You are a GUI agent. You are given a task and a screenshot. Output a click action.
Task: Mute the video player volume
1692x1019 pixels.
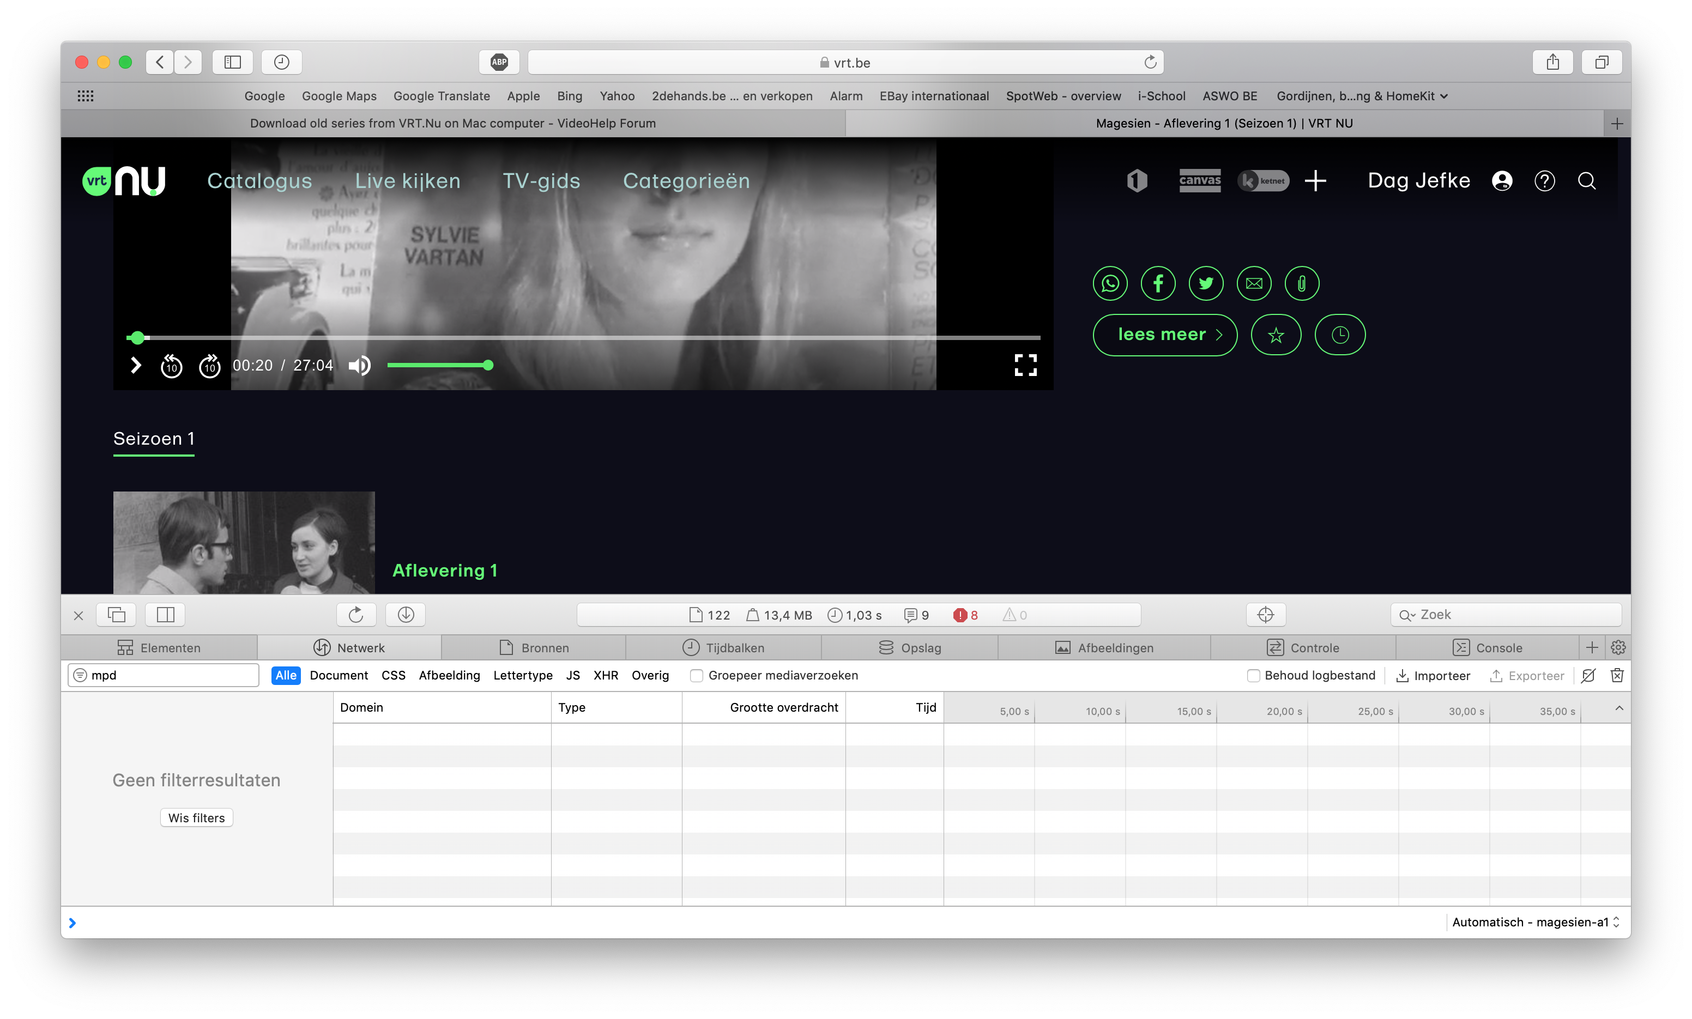[x=359, y=365]
